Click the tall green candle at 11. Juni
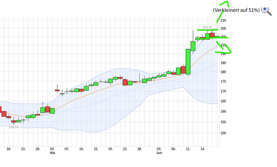This screenshot has height=167, width=277. [188, 62]
